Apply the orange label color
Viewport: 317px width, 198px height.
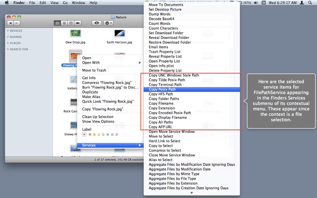pos(94,134)
